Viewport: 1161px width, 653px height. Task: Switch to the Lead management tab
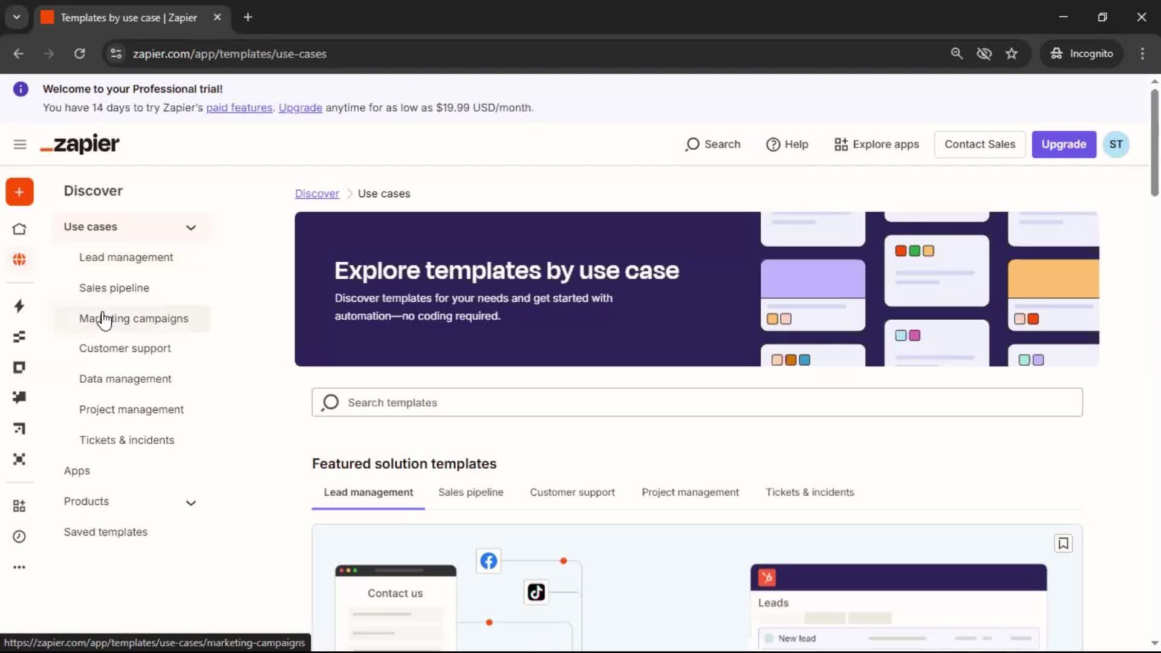click(368, 493)
